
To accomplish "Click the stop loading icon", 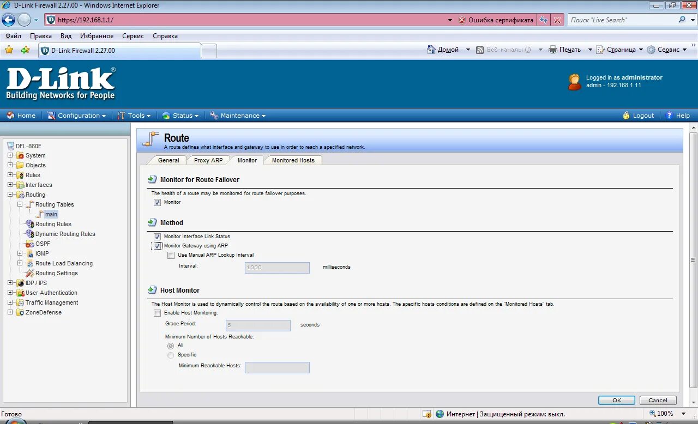I will click(x=557, y=20).
